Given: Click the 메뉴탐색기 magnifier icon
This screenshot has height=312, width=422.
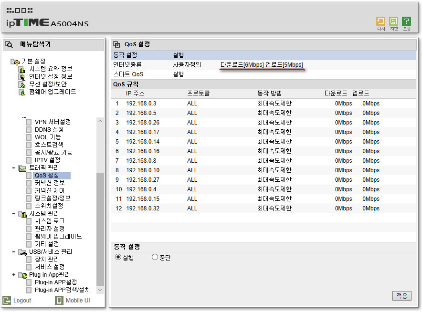Looking at the screenshot, I should (x=9, y=45).
